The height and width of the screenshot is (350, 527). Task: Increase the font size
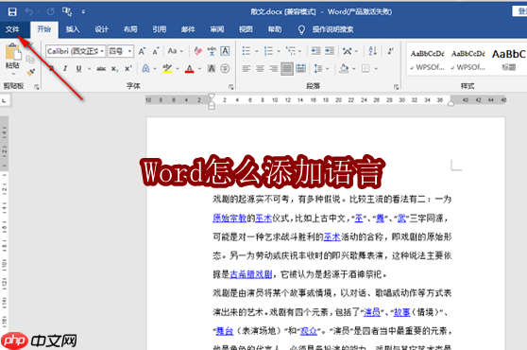(x=143, y=51)
